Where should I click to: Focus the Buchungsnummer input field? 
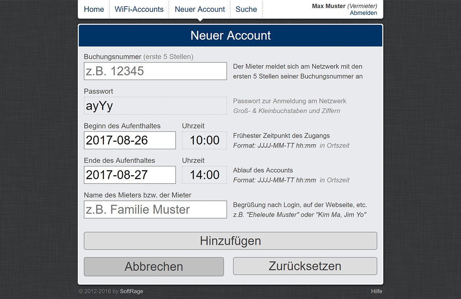click(155, 71)
